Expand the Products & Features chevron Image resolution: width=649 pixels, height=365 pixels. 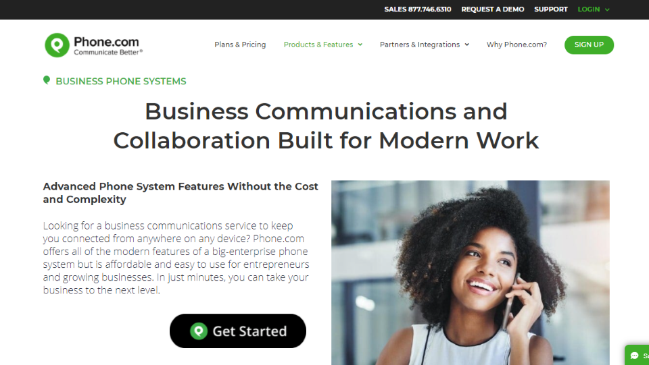[x=360, y=45]
